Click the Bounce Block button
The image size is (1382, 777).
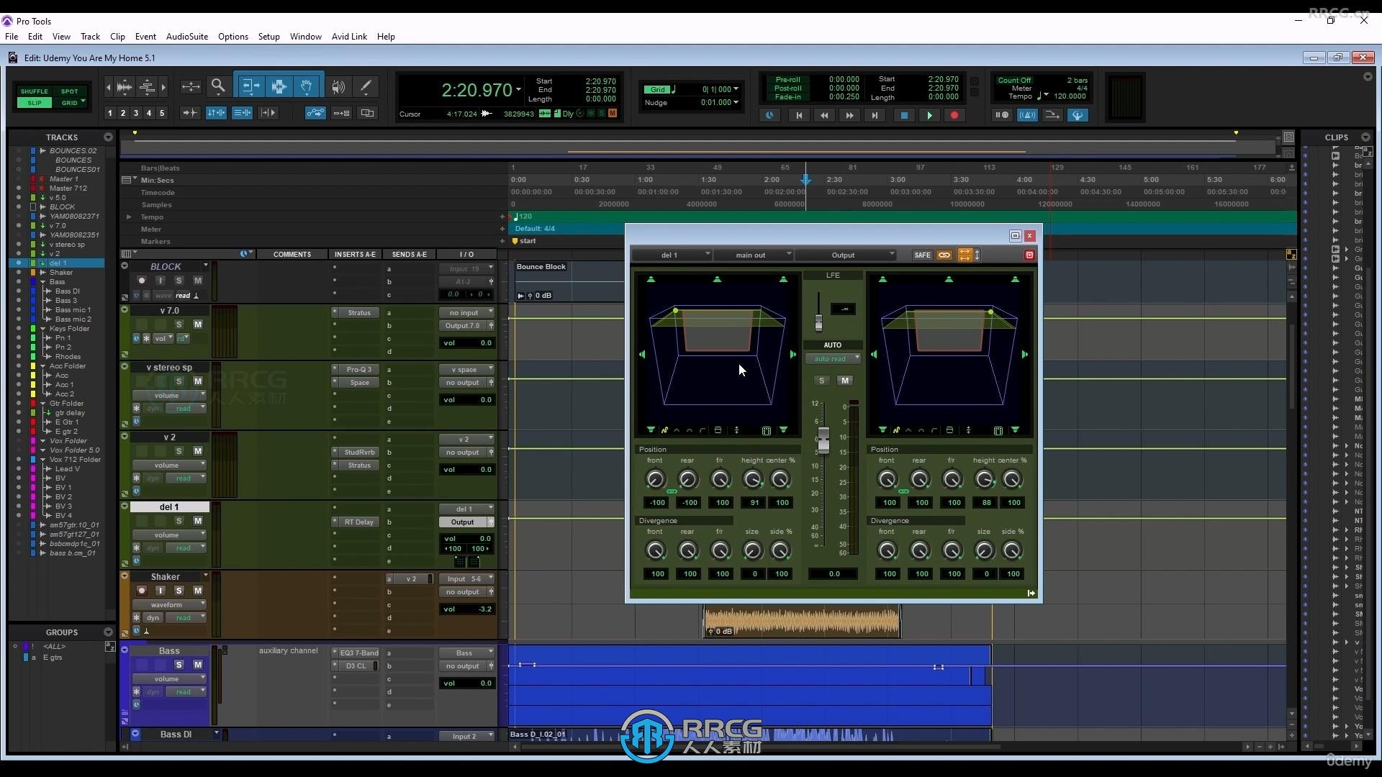coord(541,265)
